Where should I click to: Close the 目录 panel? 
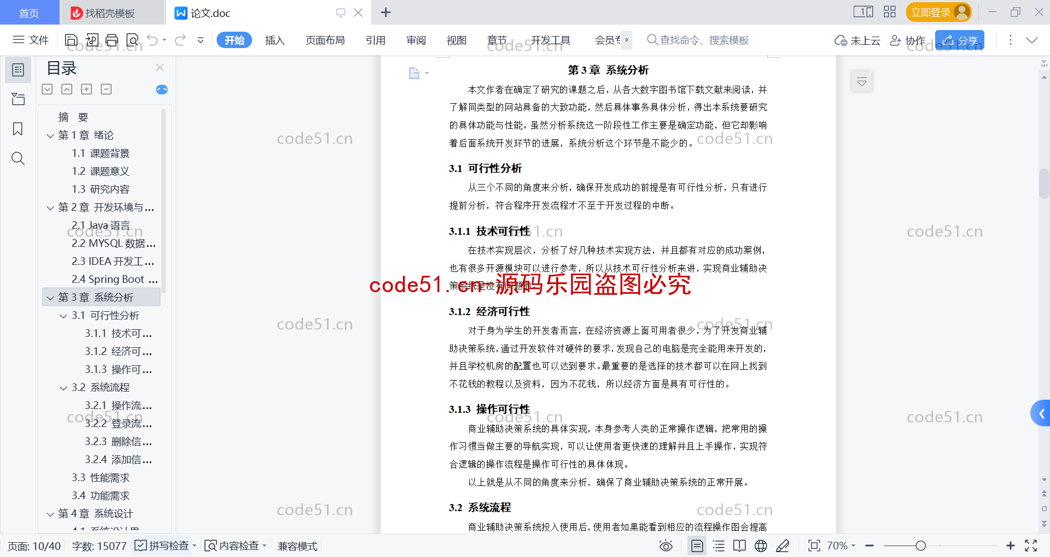(x=160, y=67)
